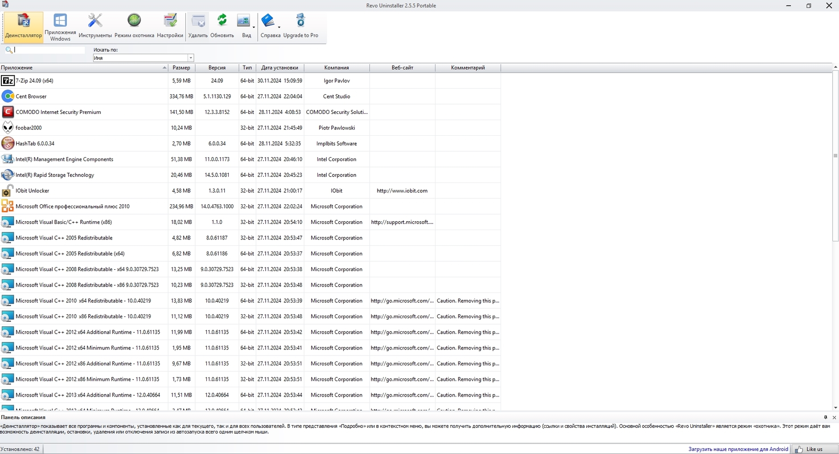Screen dimensions: 839x454
Task: Open the Справка help icon
Action: click(269, 26)
